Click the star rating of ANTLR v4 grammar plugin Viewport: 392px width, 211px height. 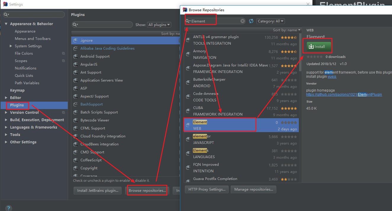[289, 38]
